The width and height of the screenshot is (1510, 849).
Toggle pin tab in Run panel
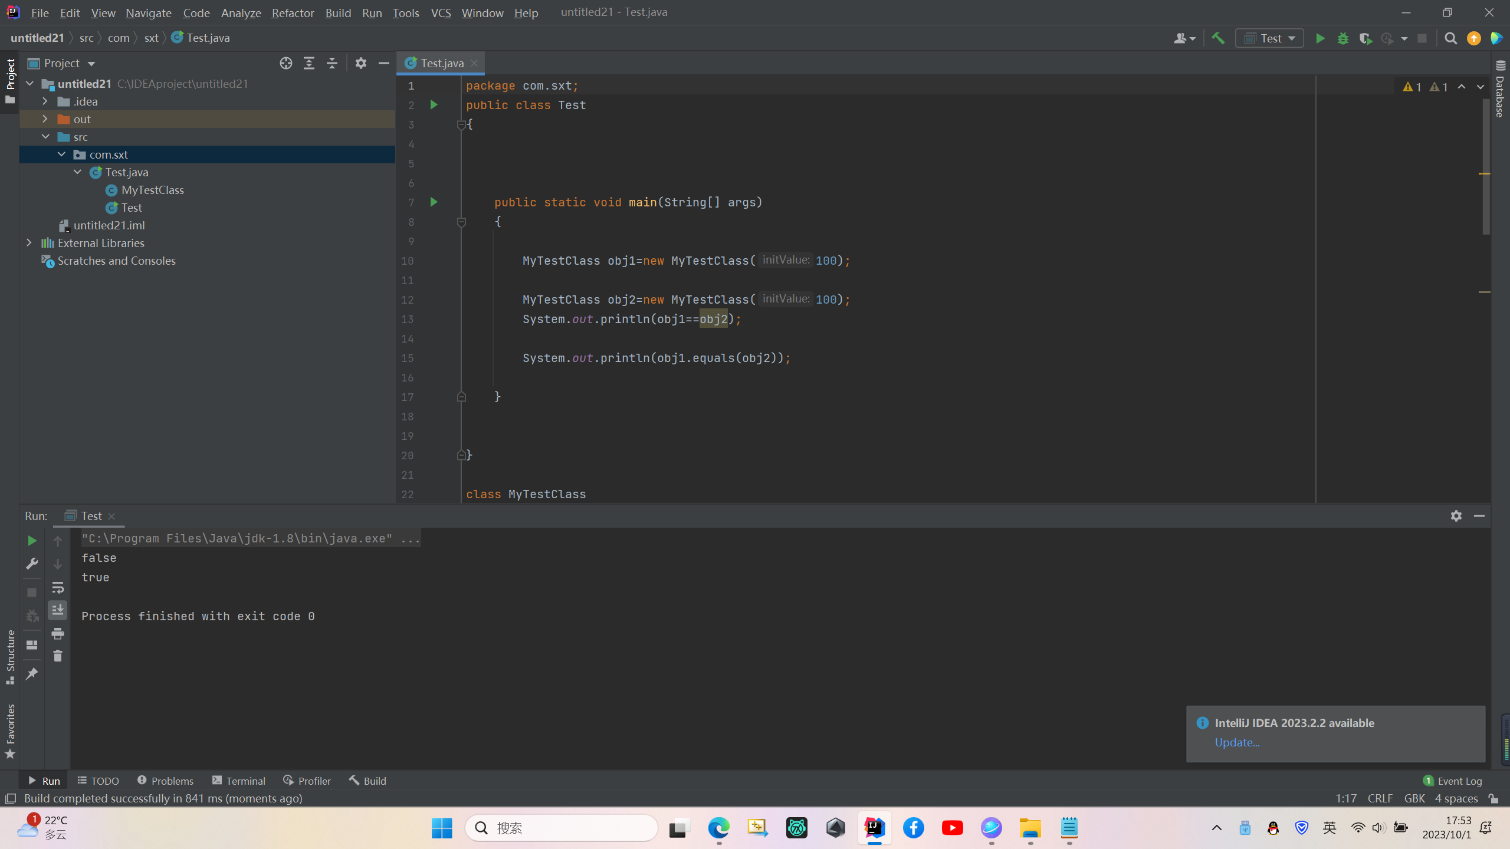point(32,673)
